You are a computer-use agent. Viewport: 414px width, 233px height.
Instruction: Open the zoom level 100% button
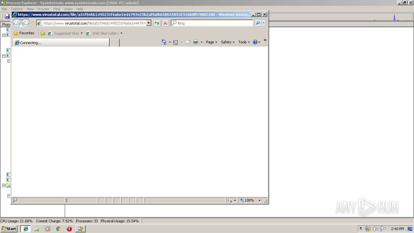click(247, 200)
